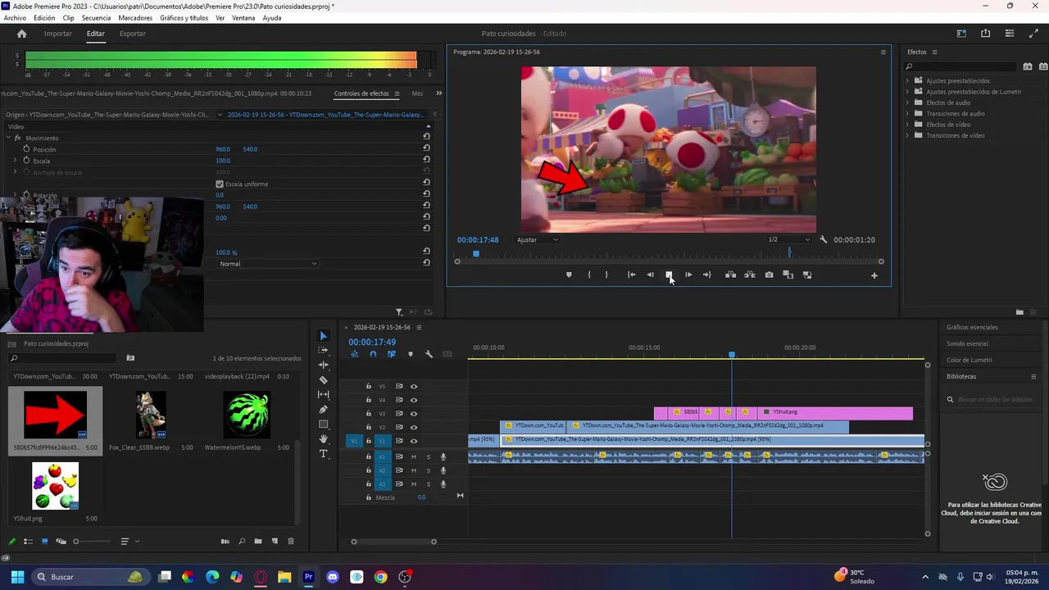Open the Marcadores menu

pyautogui.click(x=135, y=18)
